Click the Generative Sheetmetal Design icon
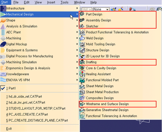The width and height of the screenshot is (162, 132). 82,110
